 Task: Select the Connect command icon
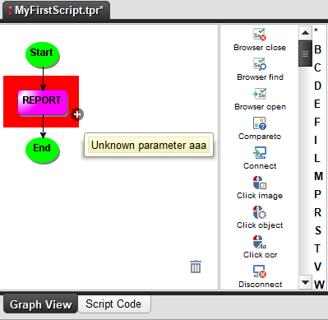point(260,153)
